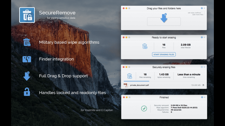Click add more files hint label
225x126 pixels.
[x=198, y=15]
